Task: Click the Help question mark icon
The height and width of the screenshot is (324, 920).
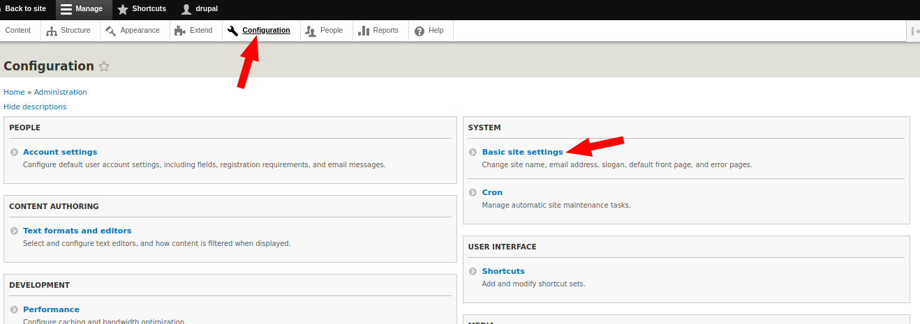Action: tap(420, 31)
